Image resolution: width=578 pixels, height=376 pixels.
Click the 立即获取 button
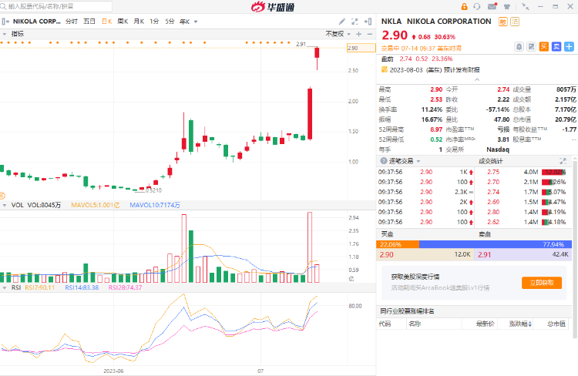542,283
